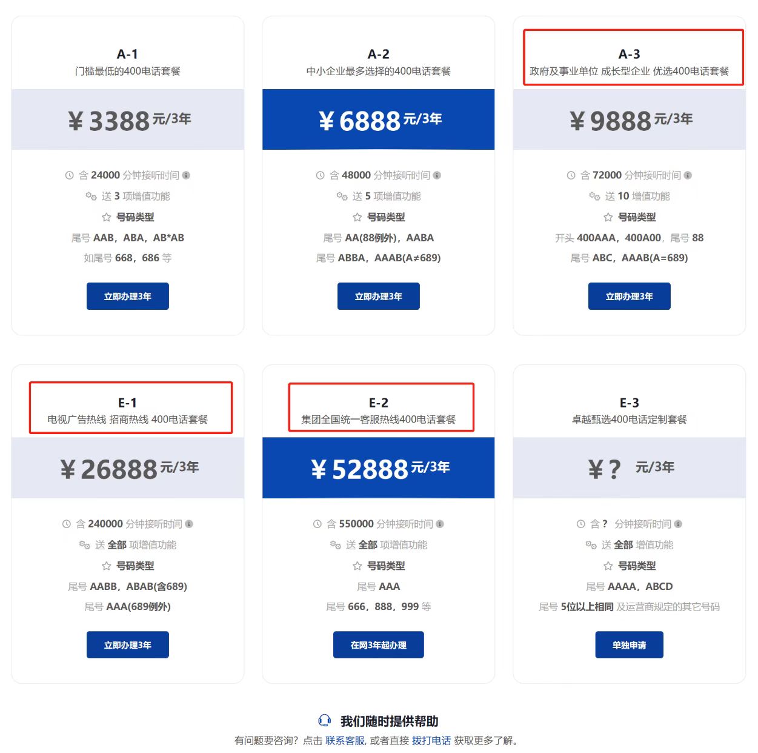The width and height of the screenshot is (758, 753).
Task: Select the ¥6888 price banner
Action: 379,119
